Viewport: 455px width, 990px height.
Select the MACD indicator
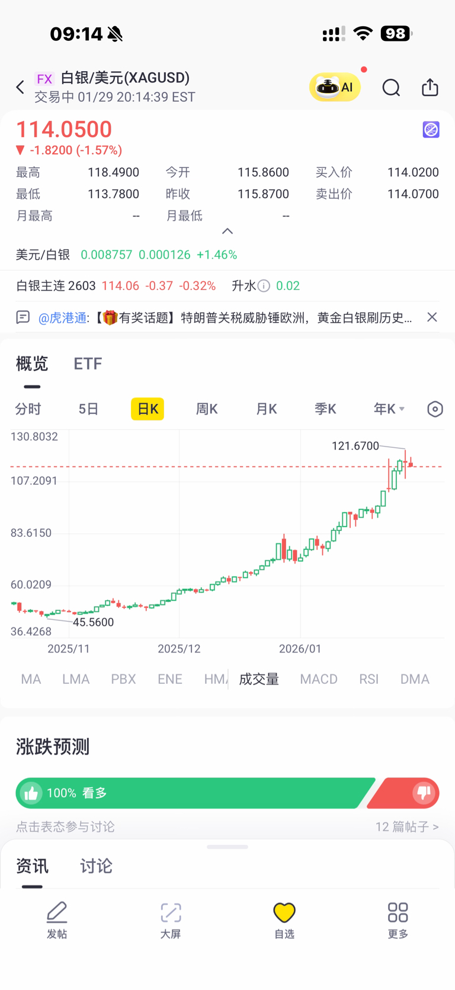(319, 679)
